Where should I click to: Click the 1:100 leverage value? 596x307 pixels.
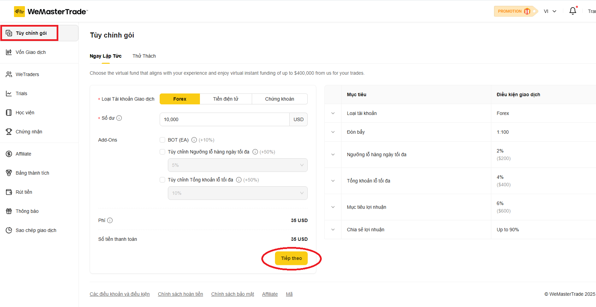[503, 132]
